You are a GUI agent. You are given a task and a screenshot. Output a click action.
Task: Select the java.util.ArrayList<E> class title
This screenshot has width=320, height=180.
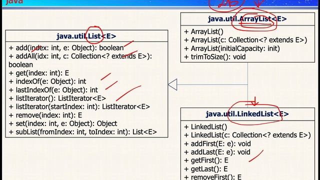point(247,19)
